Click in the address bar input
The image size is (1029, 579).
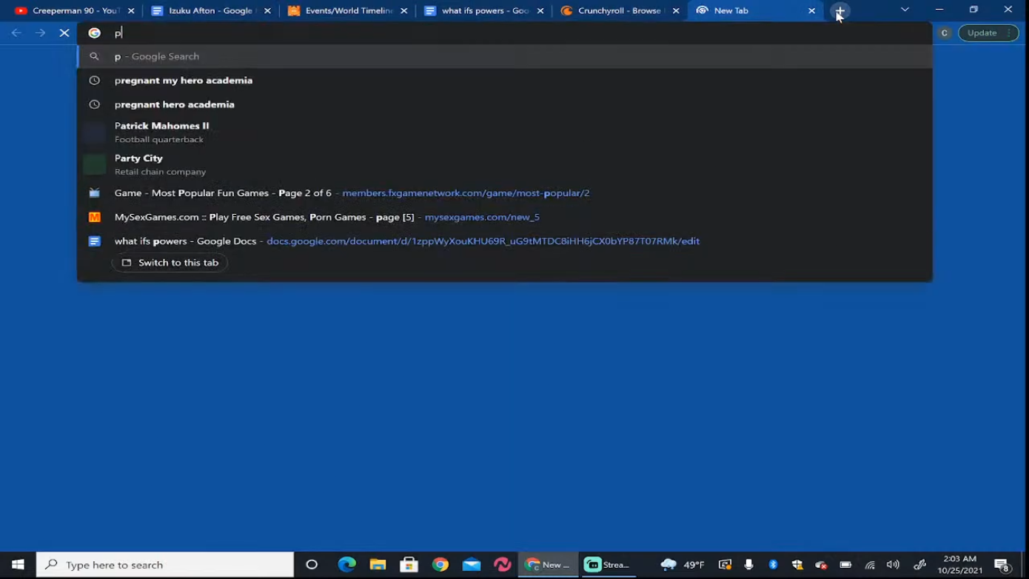tap(505, 33)
